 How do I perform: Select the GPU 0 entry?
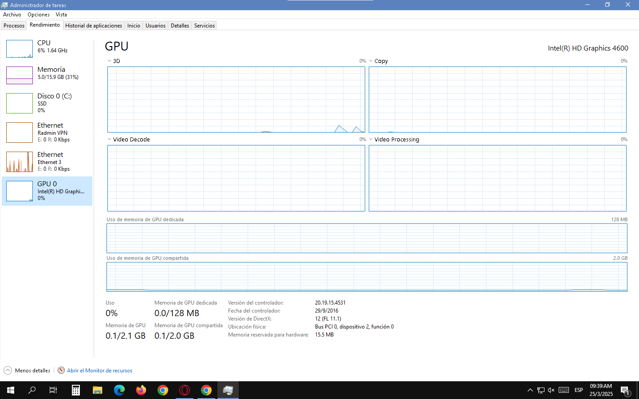47,191
